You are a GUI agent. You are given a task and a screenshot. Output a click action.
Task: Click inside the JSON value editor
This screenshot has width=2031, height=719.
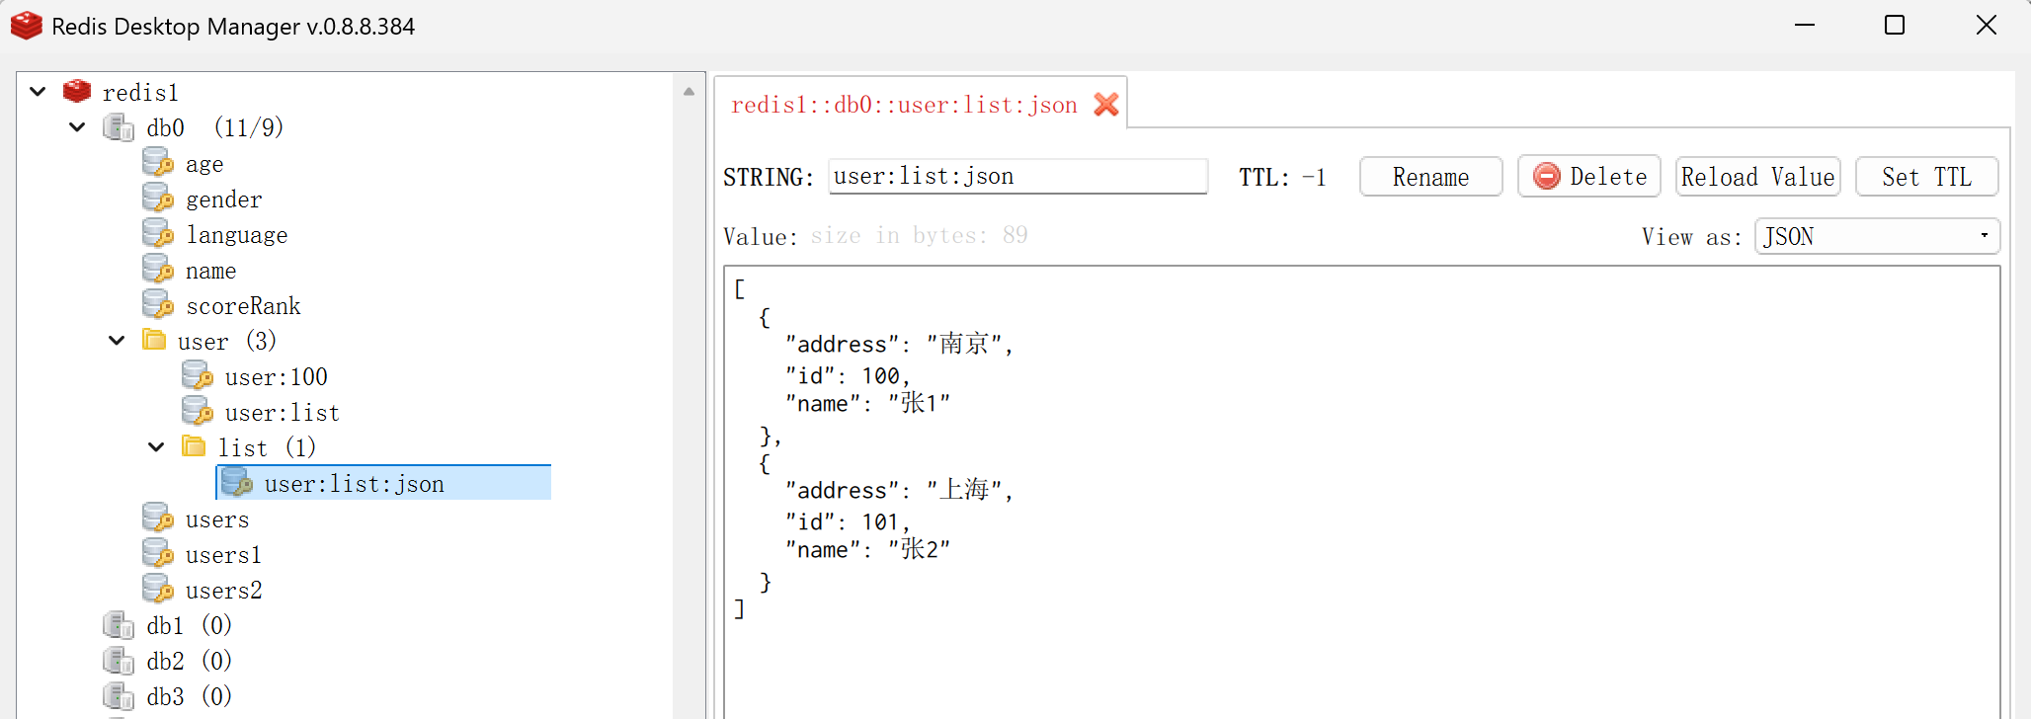point(1361,492)
